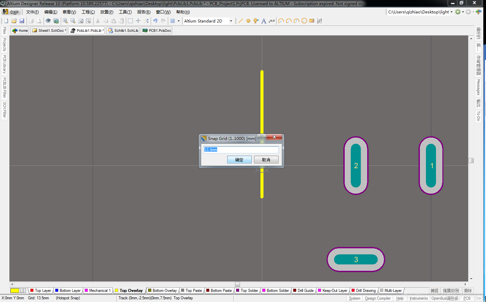Image resolution: width=486 pixels, height=302 pixels.
Task: Click the 清除 button
Action: pos(468,291)
